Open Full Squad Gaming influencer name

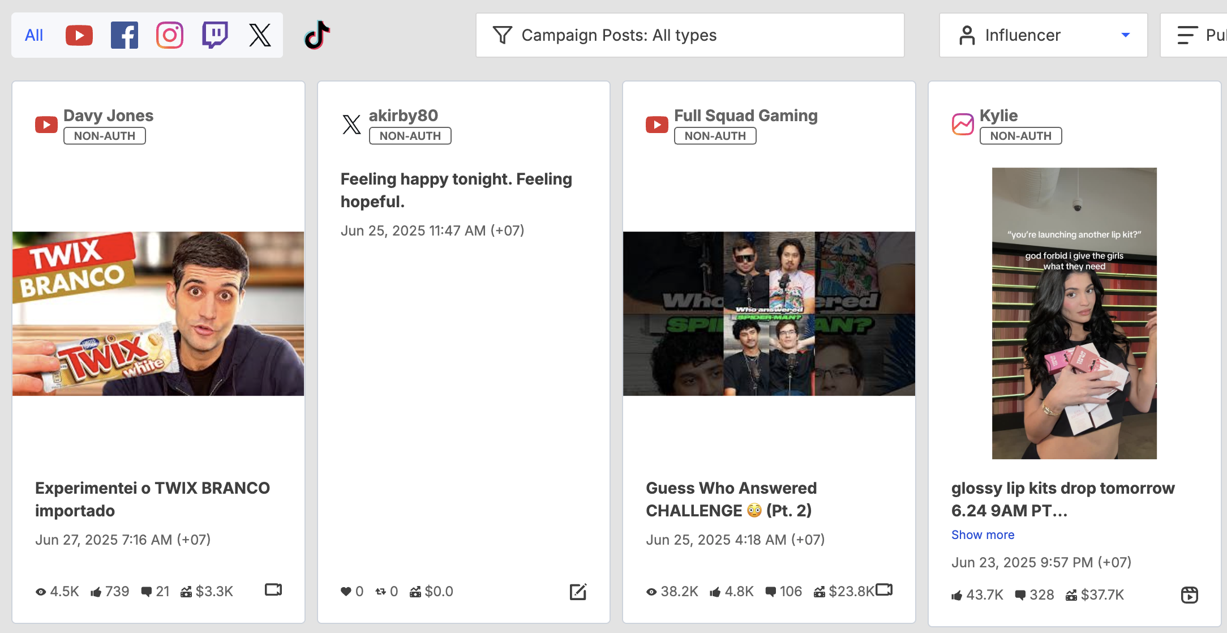click(746, 116)
